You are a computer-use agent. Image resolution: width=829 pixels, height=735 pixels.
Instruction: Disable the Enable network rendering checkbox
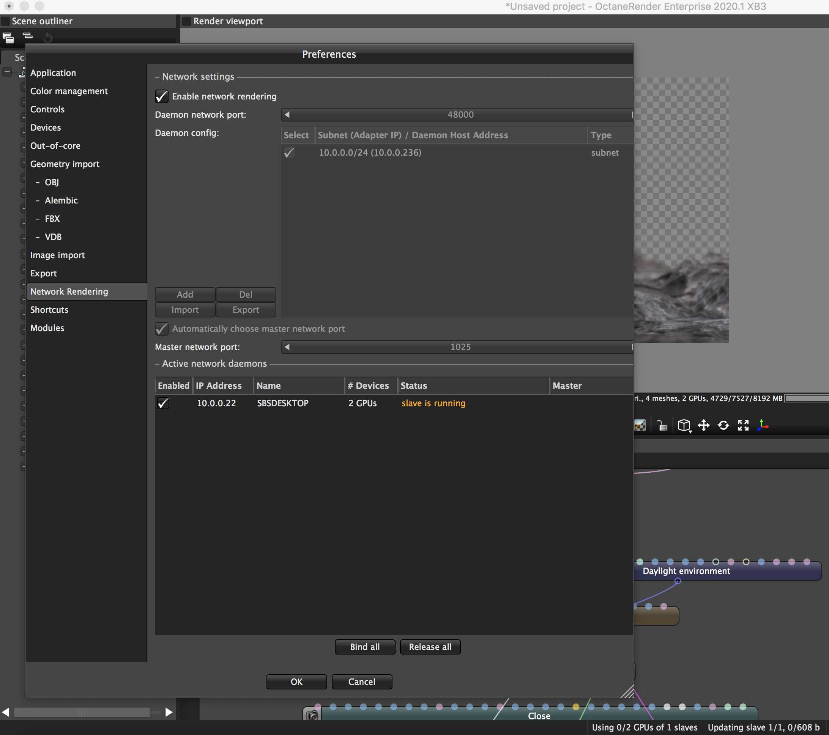(161, 96)
